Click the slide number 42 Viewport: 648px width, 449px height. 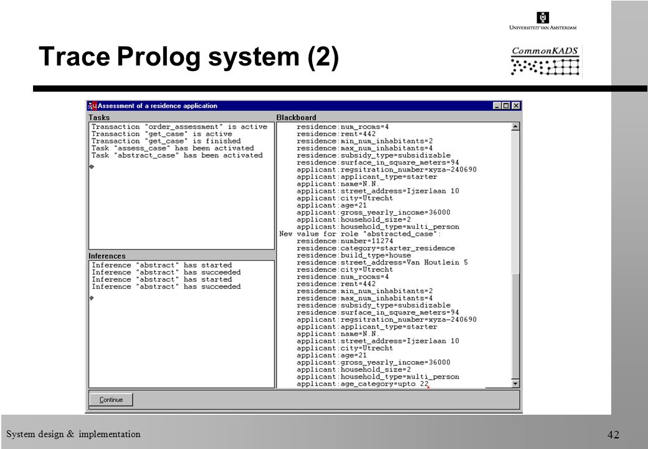[x=613, y=435]
